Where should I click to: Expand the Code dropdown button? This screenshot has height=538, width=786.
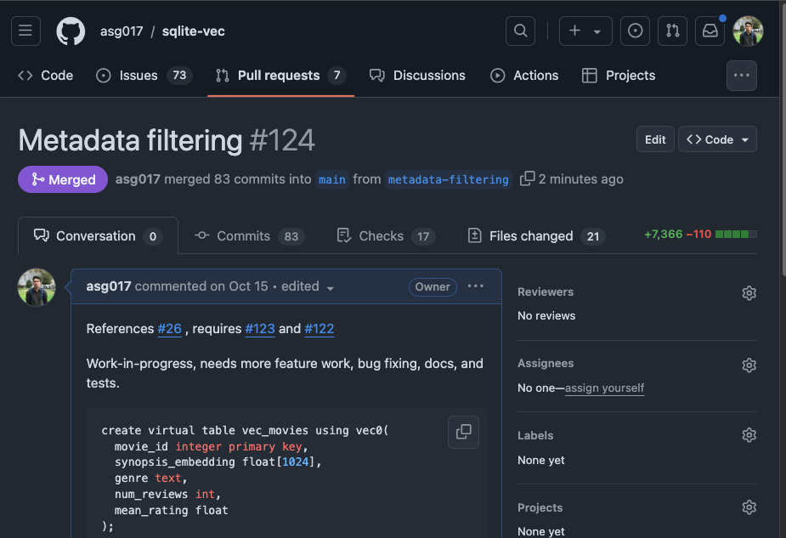pos(717,139)
